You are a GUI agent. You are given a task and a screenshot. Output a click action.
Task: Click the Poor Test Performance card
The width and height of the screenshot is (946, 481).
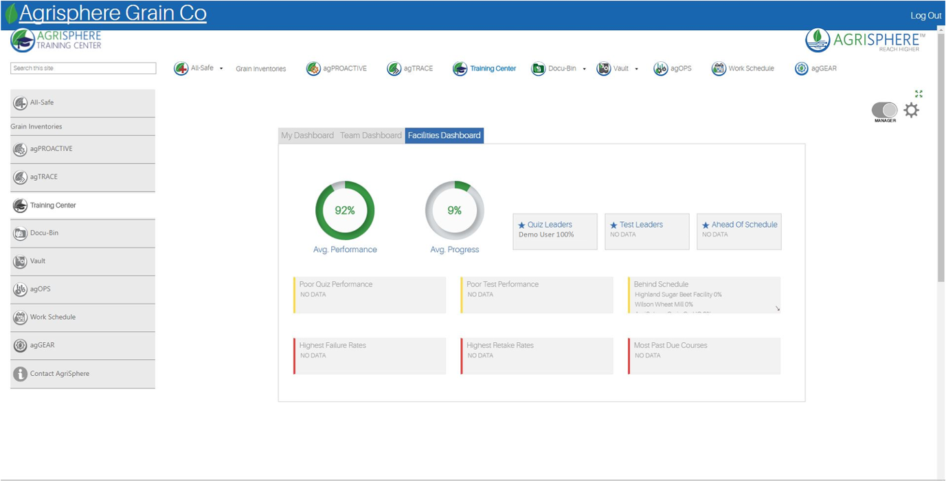pyautogui.click(x=537, y=295)
